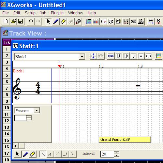
Task: Decrease the Interval stepper value
Action: pyautogui.click(x=117, y=156)
